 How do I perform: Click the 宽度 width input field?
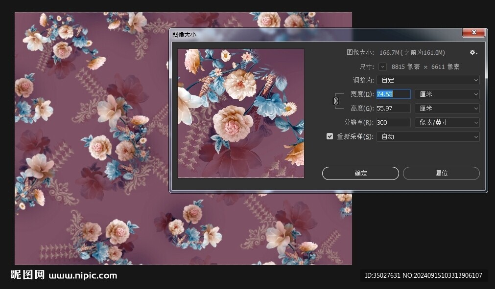pyautogui.click(x=393, y=94)
